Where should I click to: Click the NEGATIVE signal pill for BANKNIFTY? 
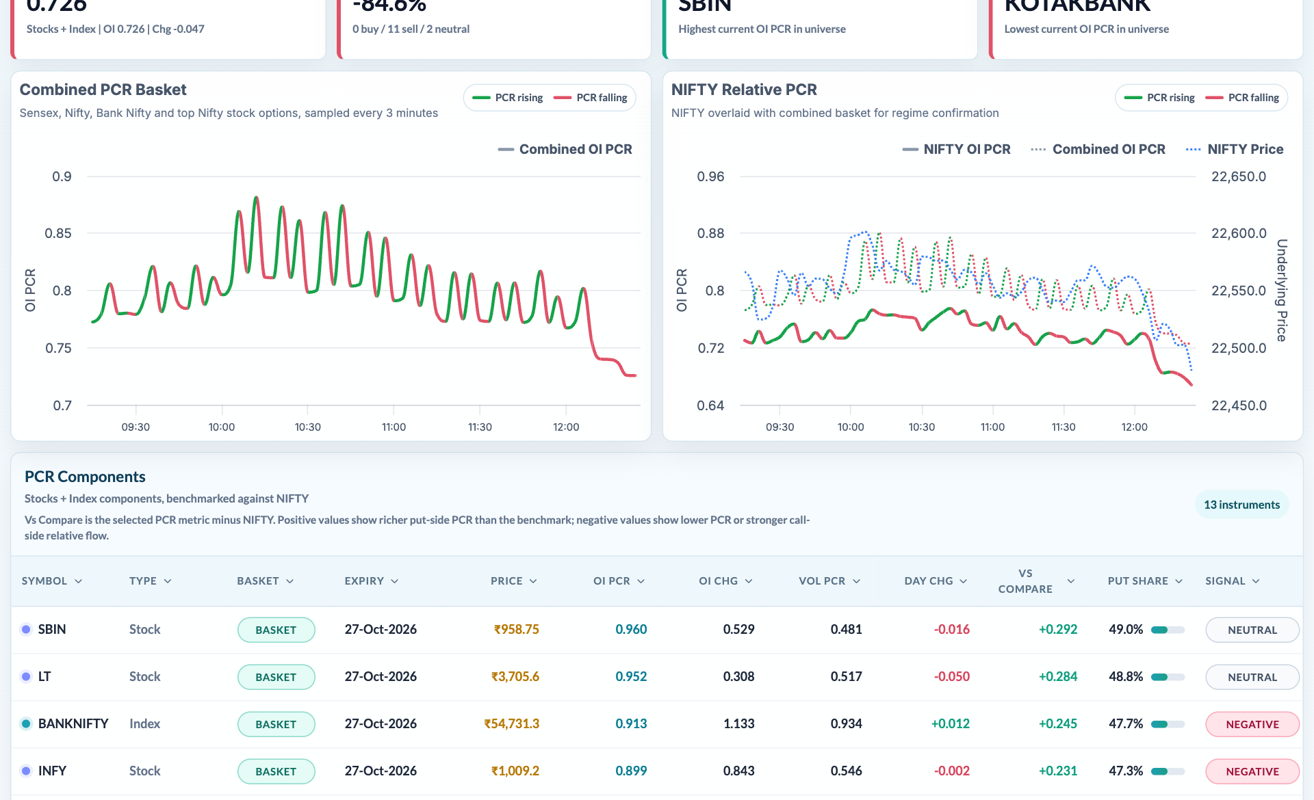pos(1252,724)
